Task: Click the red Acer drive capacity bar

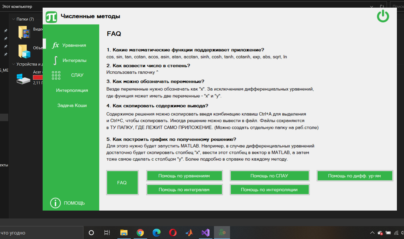Action: tap(38, 77)
